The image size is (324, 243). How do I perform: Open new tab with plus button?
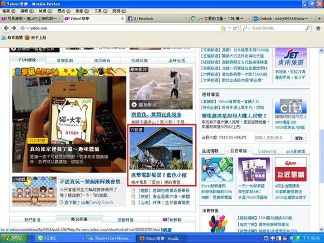pos(319,19)
